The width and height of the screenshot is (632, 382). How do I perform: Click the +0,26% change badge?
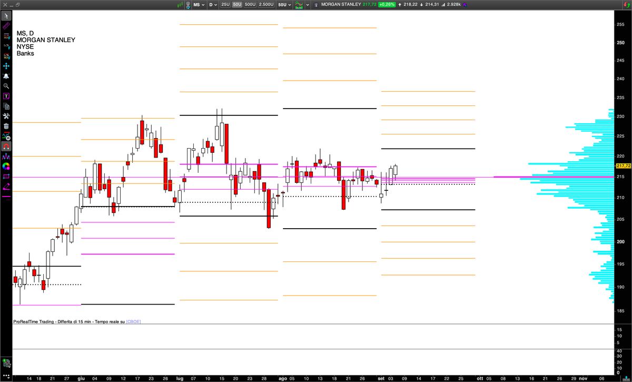(388, 4)
